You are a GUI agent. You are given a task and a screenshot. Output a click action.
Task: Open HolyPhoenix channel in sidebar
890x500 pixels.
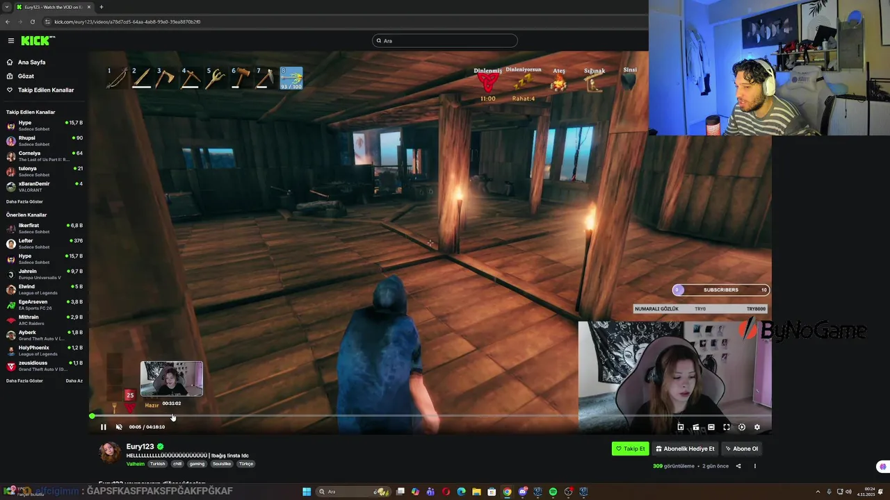[44, 351]
